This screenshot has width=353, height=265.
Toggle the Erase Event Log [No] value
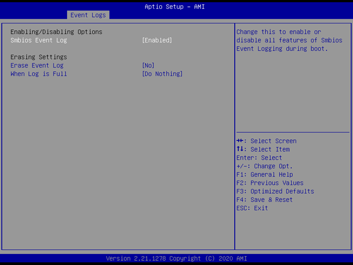tap(148, 65)
